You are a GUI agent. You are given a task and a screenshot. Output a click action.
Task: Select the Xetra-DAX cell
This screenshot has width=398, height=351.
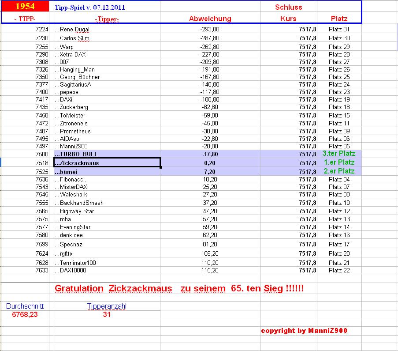click(x=107, y=54)
